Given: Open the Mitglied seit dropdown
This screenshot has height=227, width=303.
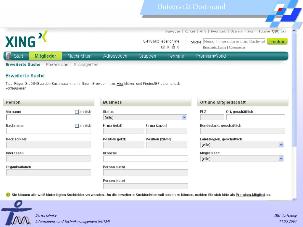Looking at the screenshot, I should click(x=242, y=159).
